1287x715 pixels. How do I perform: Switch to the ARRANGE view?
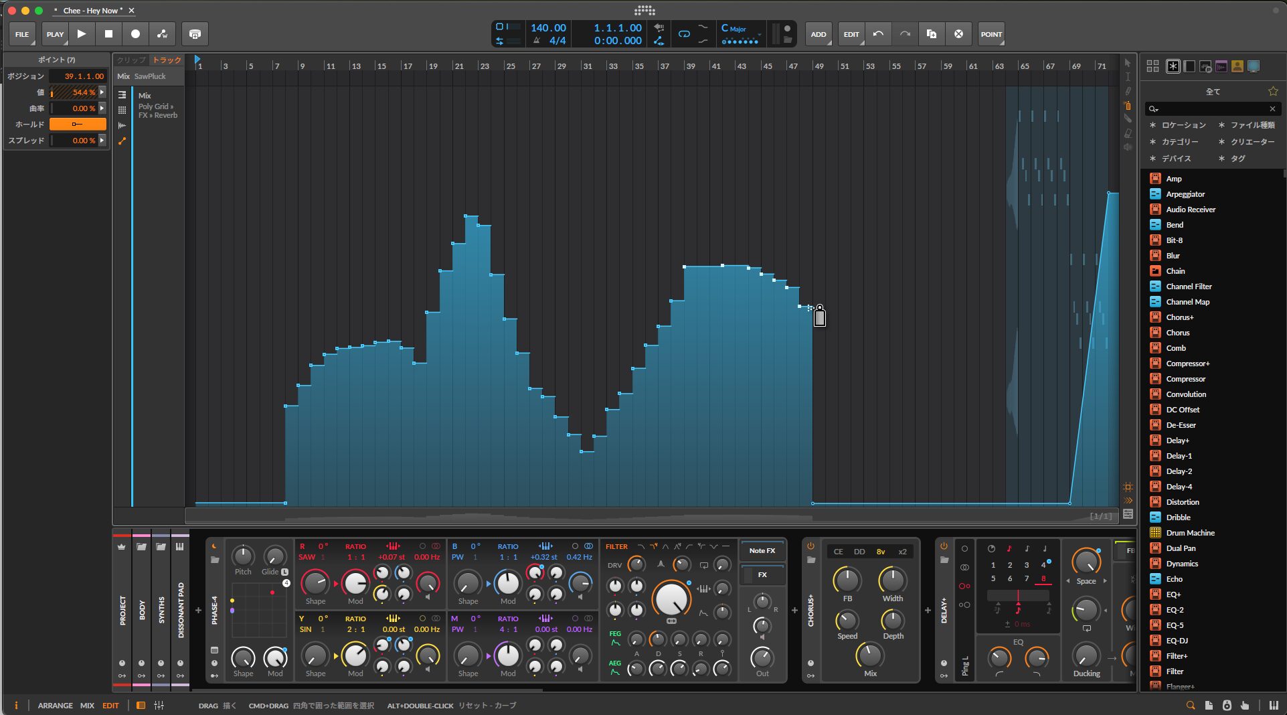click(x=55, y=705)
